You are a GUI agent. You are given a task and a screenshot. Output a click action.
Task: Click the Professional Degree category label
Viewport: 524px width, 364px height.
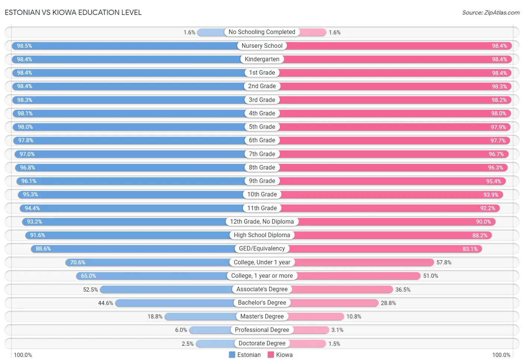point(262,330)
